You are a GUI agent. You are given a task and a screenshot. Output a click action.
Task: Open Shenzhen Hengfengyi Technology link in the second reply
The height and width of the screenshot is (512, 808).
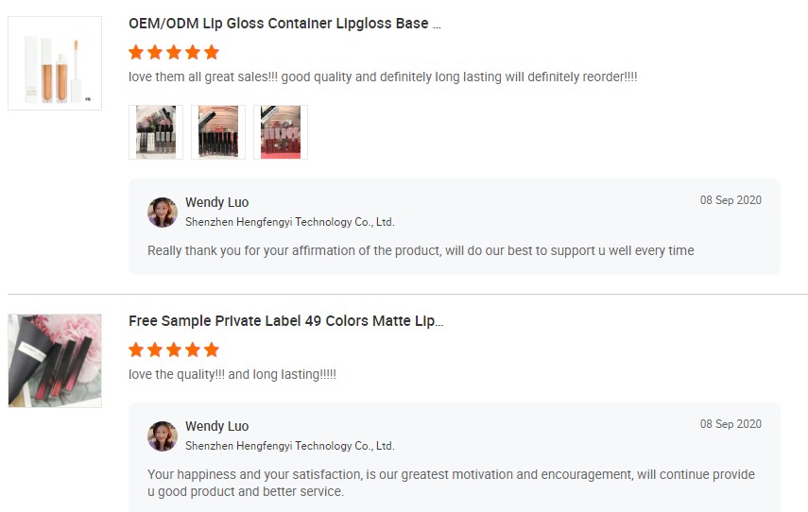[289, 446]
